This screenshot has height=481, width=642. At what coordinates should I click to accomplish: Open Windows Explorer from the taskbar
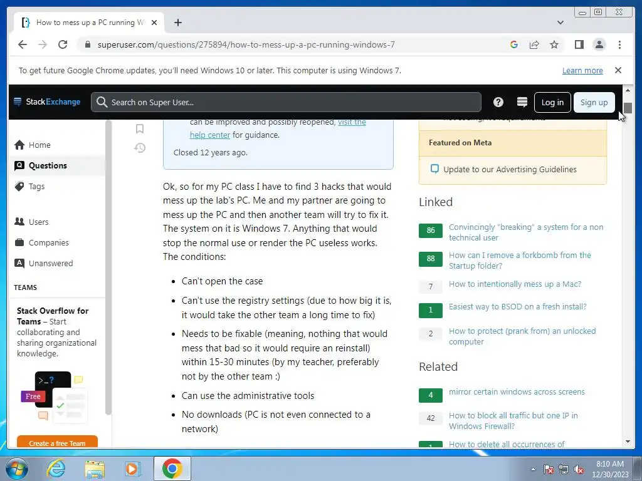95,468
